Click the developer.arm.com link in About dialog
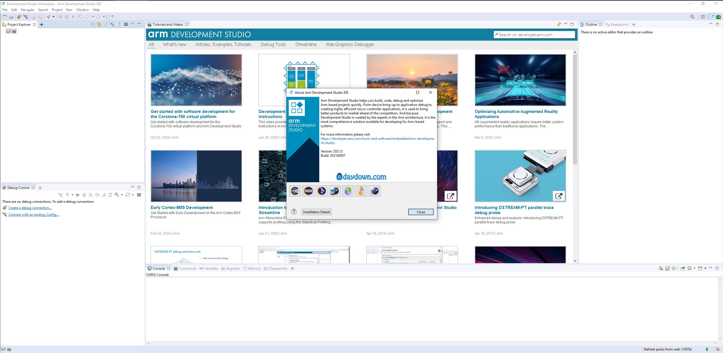This screenshot has width=723, height=353. 377,141
